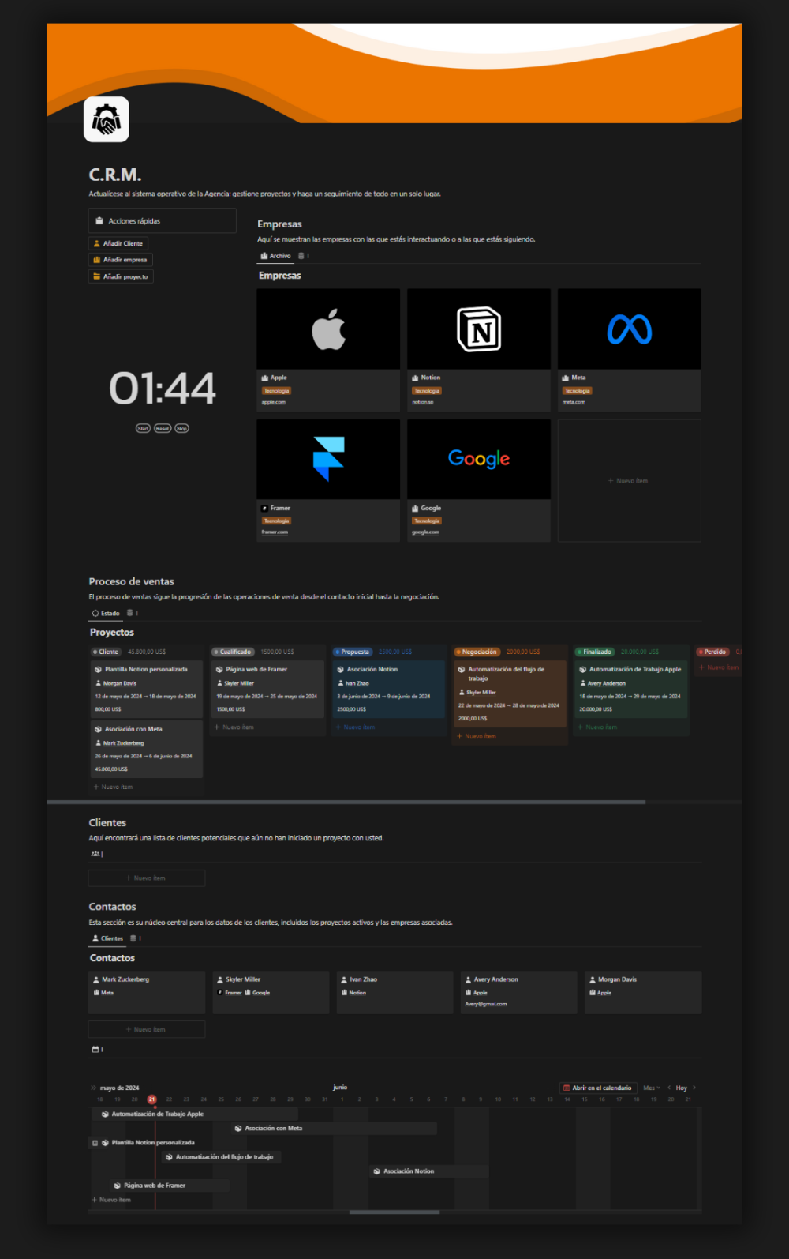789x1259 pixels.
Task: Open the Página web de Framer board card
Action: [268, 689]
